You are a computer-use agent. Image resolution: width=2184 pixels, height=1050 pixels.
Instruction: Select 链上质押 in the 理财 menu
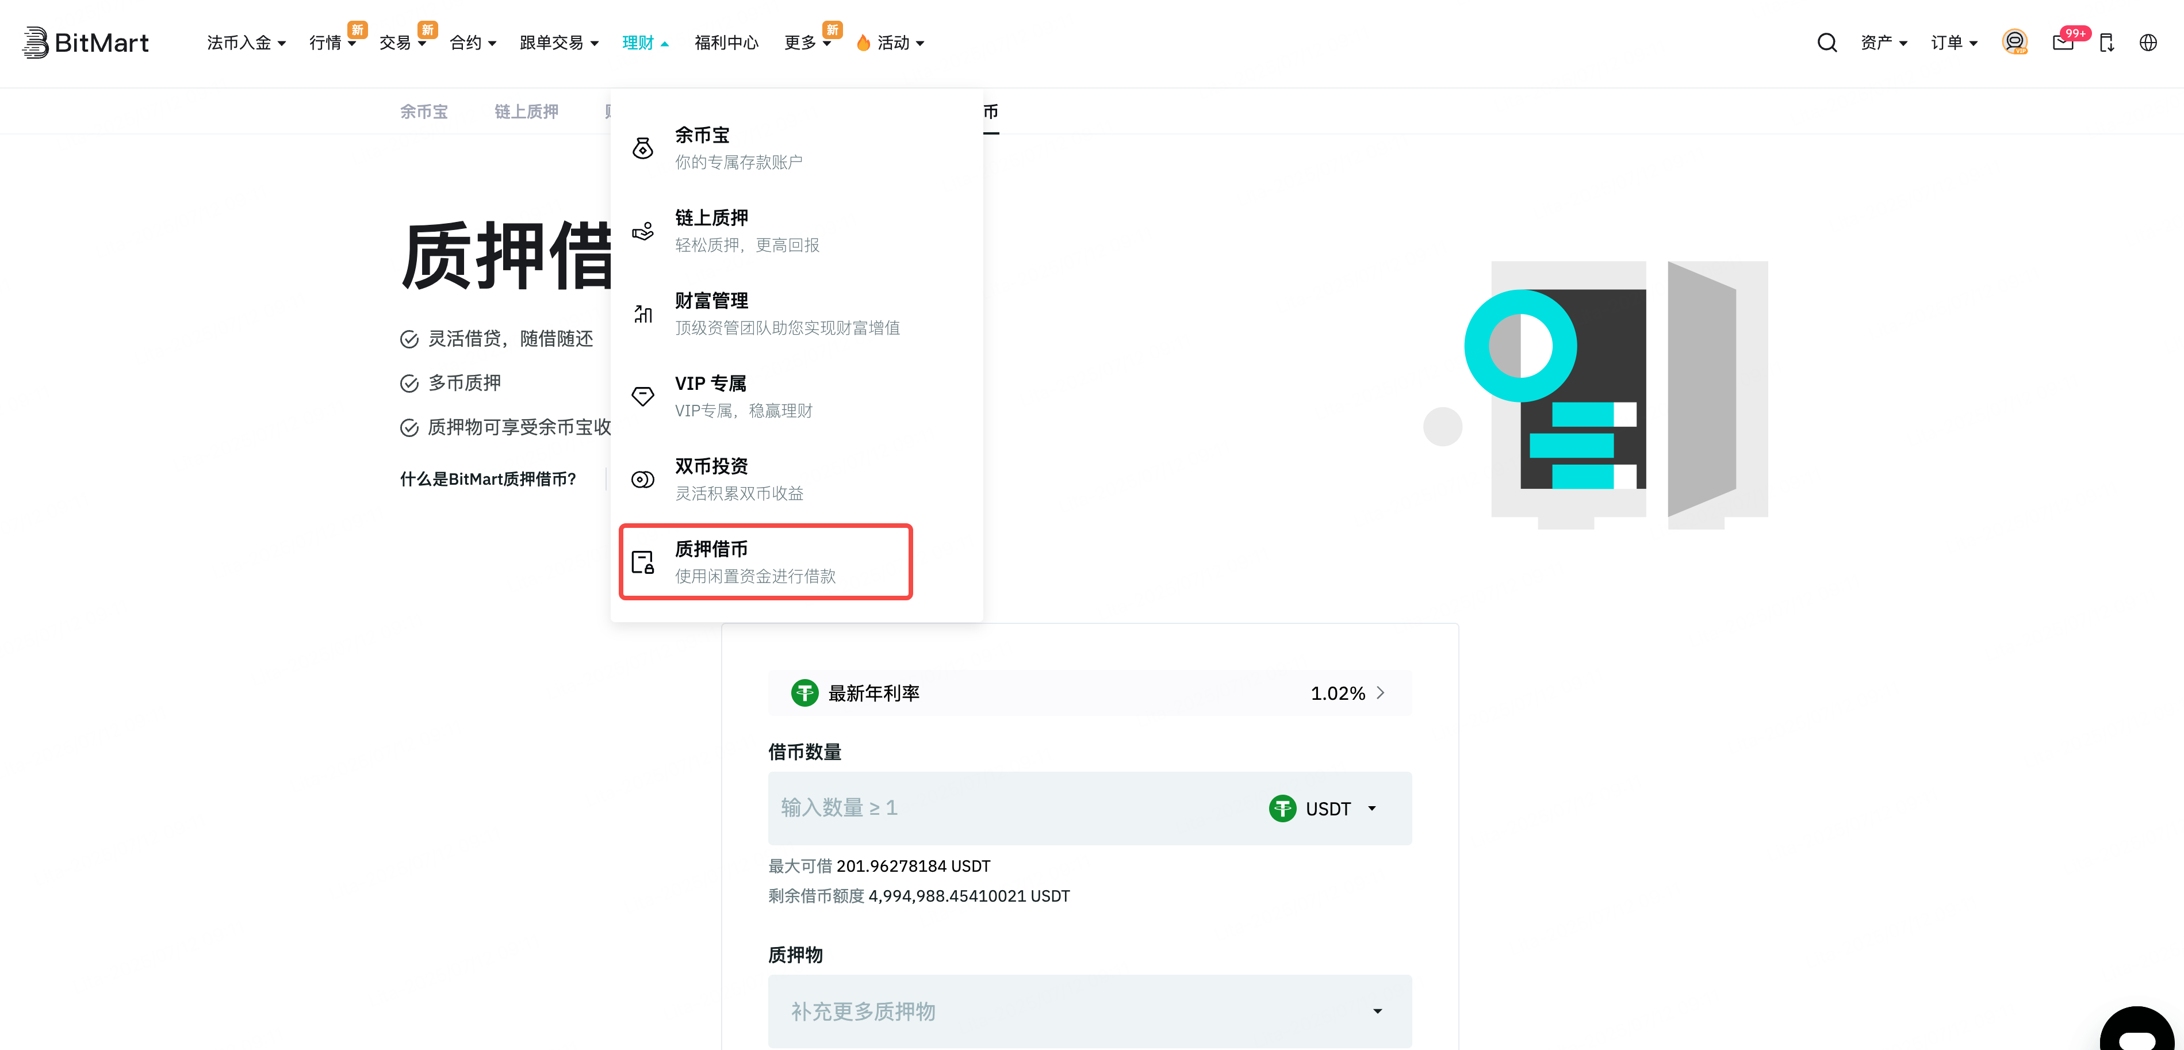(x=797, y=231)
